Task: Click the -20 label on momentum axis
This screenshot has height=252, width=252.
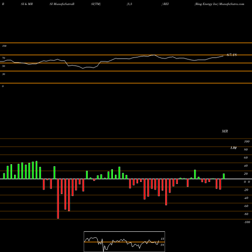Action: tap(246, 190)
